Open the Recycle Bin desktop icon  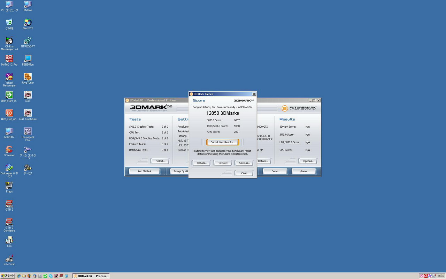pos(9,24)
